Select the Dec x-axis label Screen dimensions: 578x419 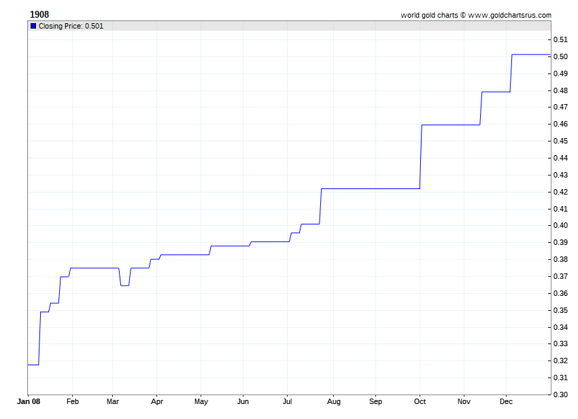506,401
